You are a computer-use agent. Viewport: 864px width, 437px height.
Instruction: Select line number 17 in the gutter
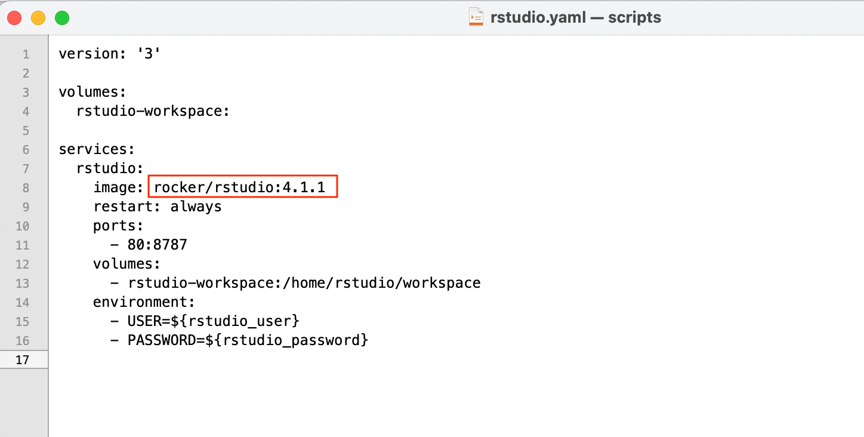click(x=23, y=360)
